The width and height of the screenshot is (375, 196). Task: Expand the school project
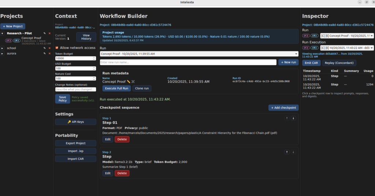click(x=2, y=48)
